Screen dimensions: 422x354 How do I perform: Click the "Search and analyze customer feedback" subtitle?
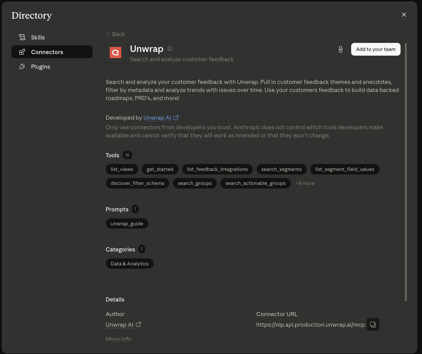pyautogui.click(x=182, y=59)
